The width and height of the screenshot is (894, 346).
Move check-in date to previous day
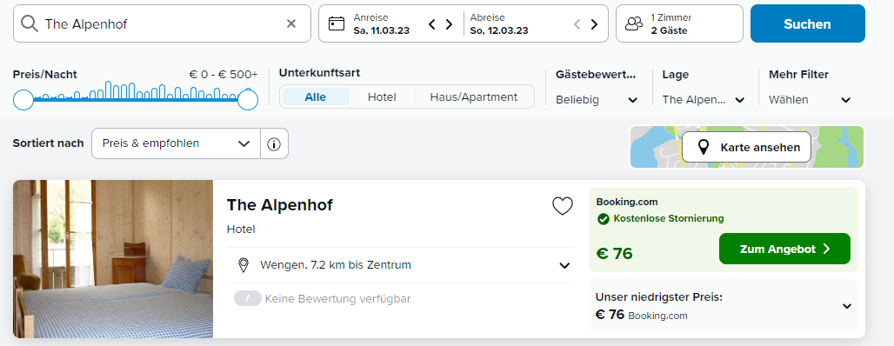click(x=432, y=24)
